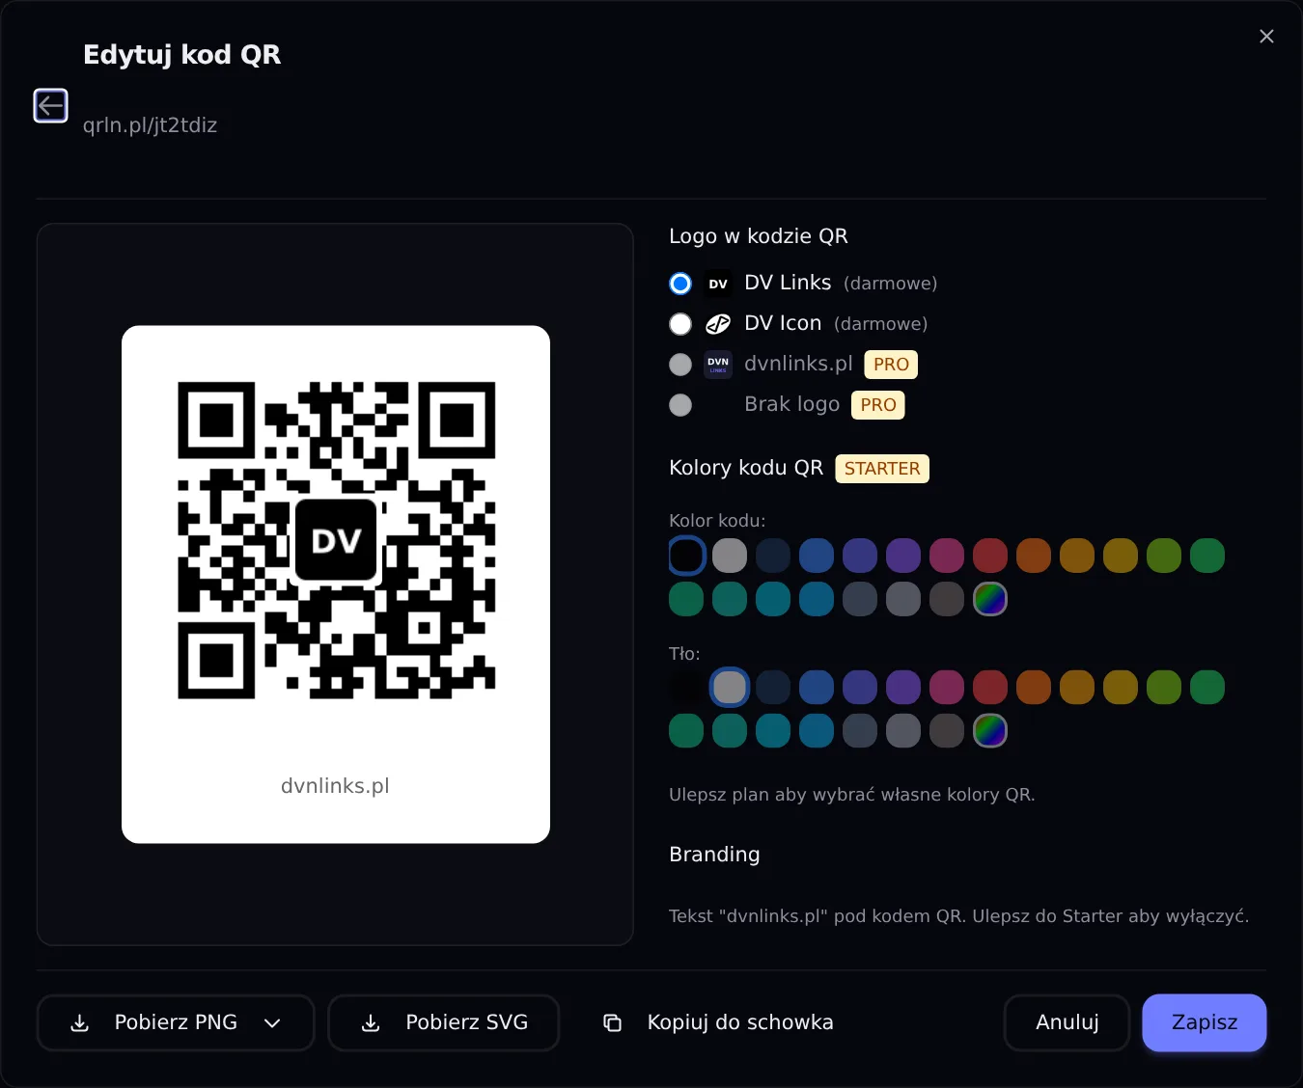Click the QR code preview image
The image size is (1303, 1088).
coord(336,540)
